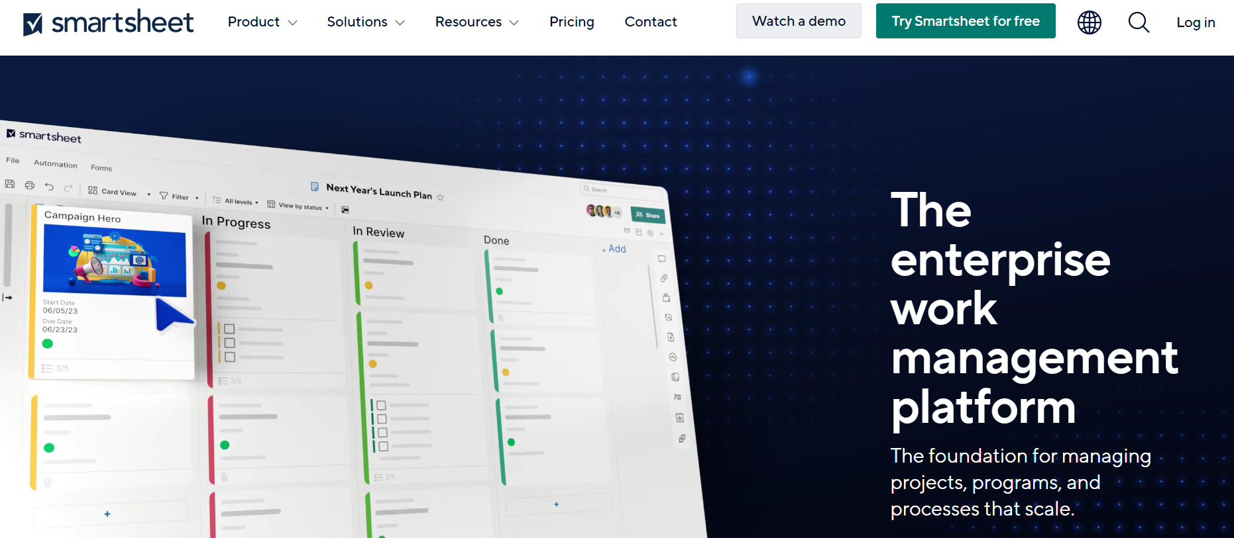Image resolution: width=1234 pixels, height=538 pixels.
Task: Open the comments speech bubble icon
Action: coord(661,259)
